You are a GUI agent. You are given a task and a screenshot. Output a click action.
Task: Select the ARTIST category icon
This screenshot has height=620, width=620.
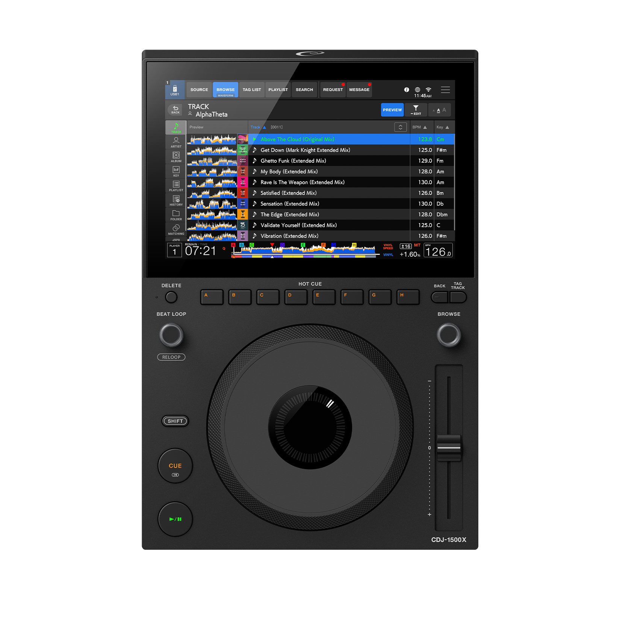(x=176, y=142)
